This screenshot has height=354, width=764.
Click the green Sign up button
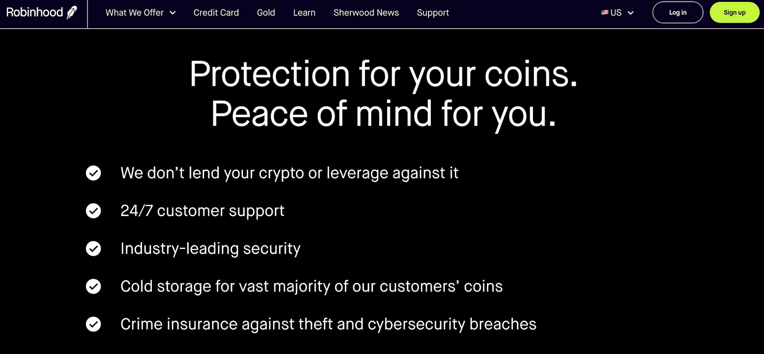click(734, 12)
